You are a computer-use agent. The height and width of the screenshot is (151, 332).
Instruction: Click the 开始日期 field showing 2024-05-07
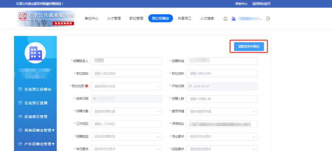[x=222, y=86]
